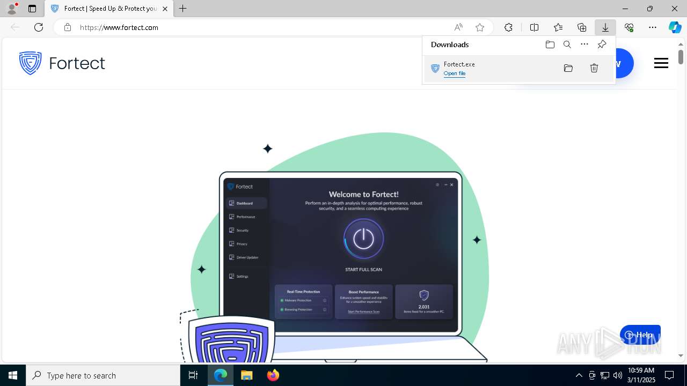Open a new tab with plus button
Image resolution: width=687 pixels, height=386 pixels.
pos(183,9)
